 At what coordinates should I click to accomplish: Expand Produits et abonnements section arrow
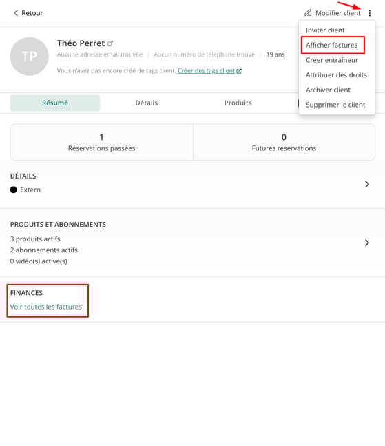(367, 243)
